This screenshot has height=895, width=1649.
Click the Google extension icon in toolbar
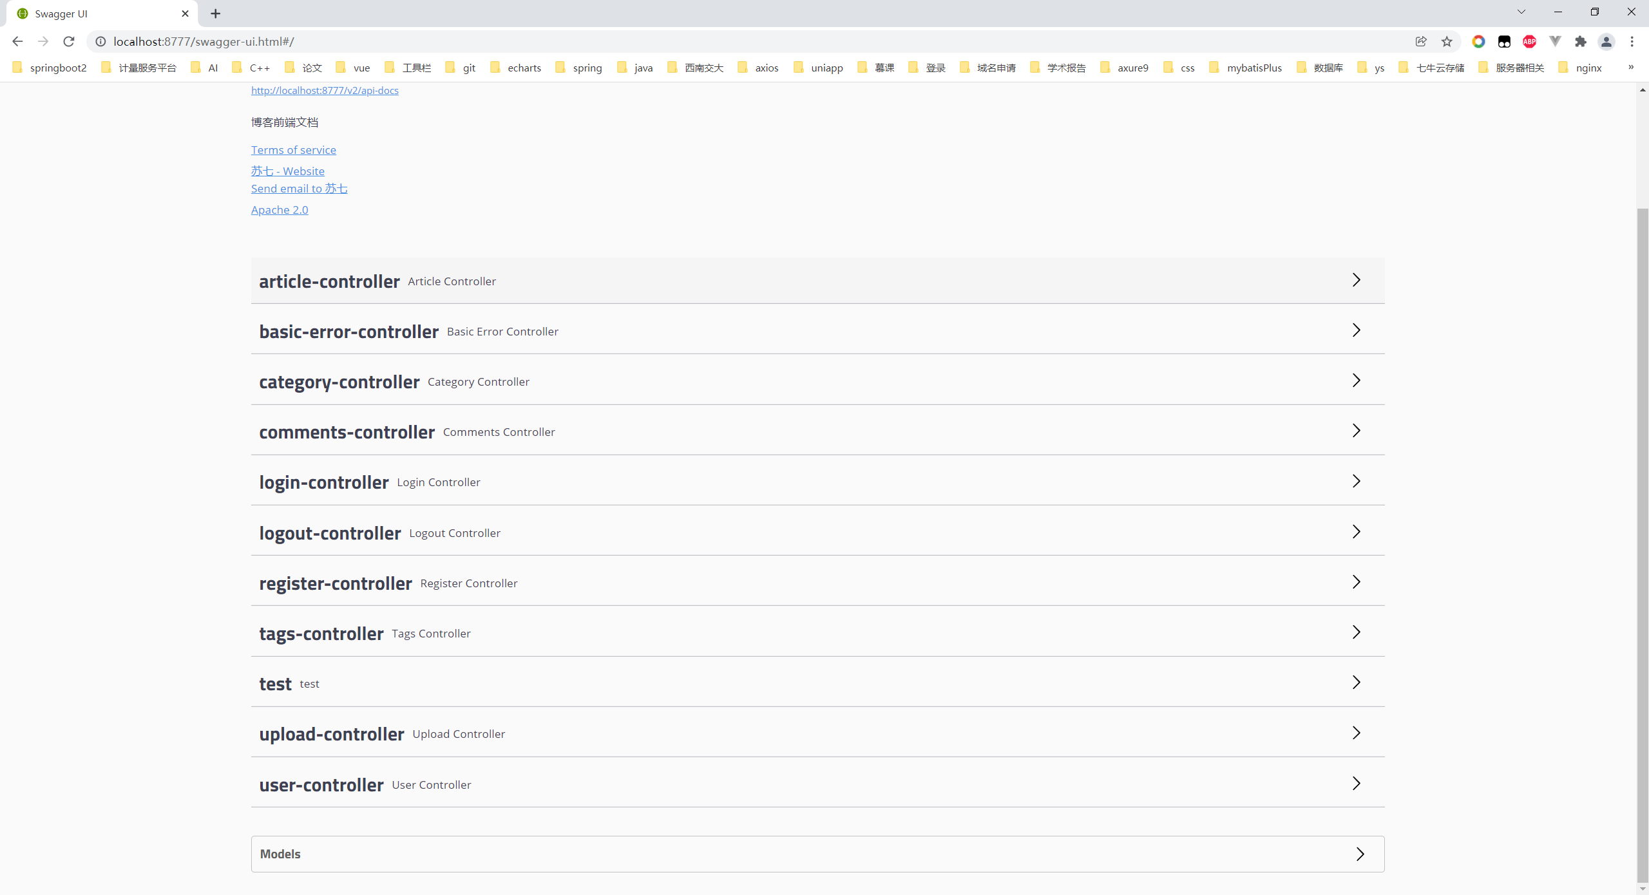(x=1478, y=41)
